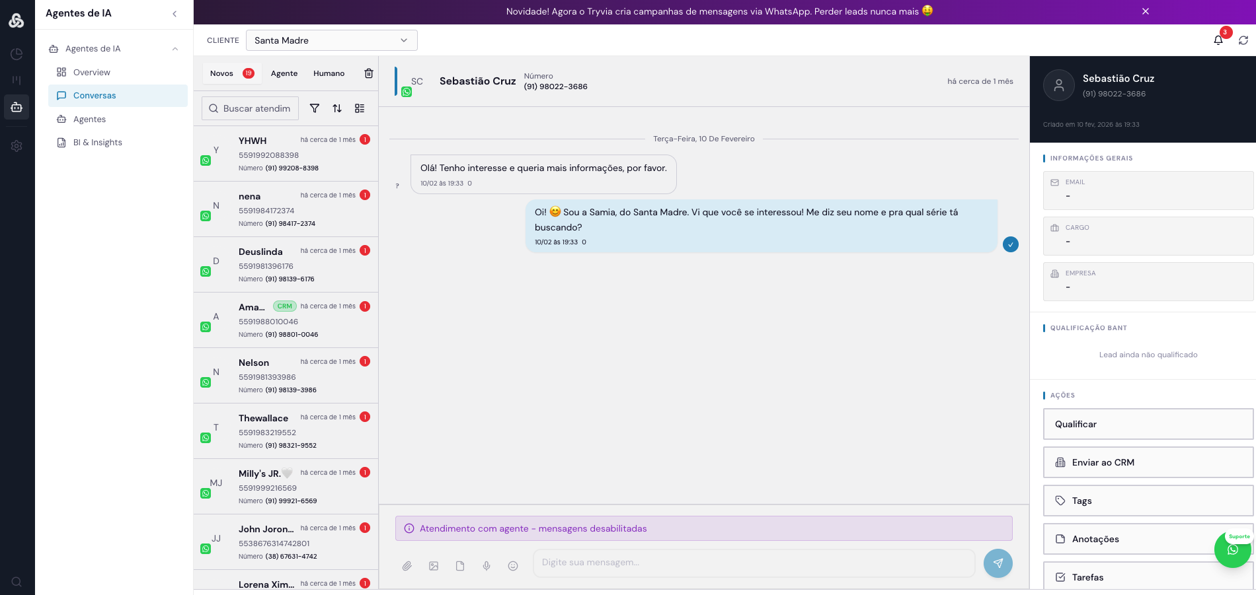
Task: Click the refresh icon at top right
Action: click(1243, 40)
